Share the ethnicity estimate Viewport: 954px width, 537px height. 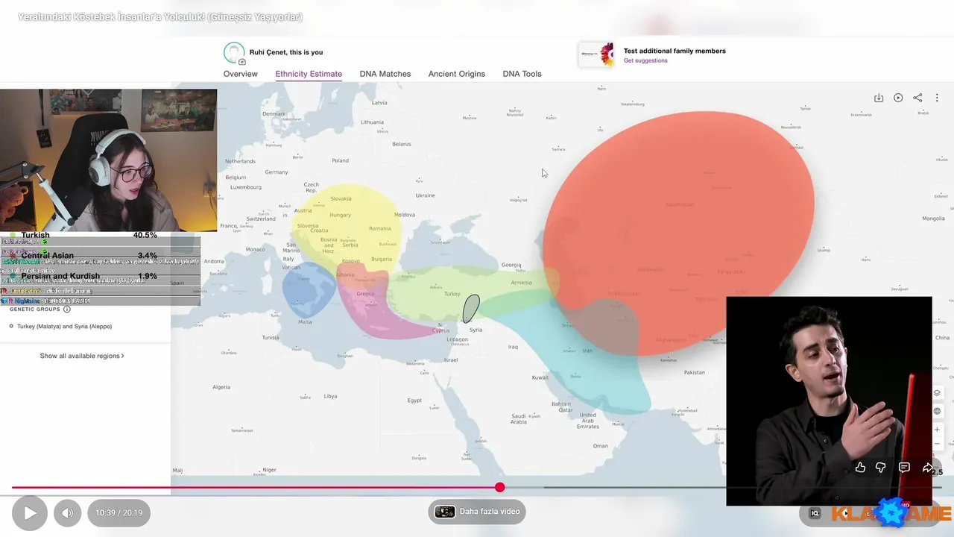(917, 98)
